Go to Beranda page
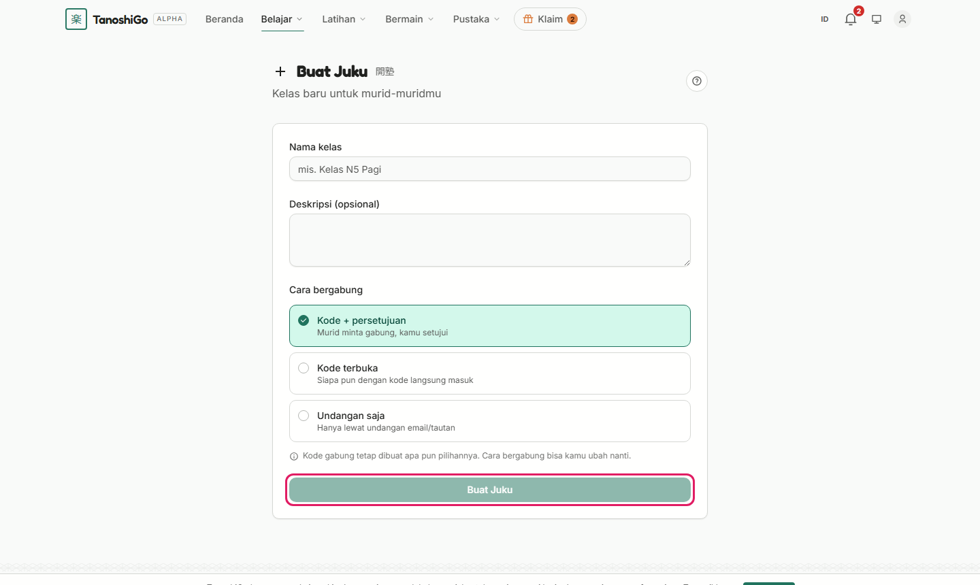980x585 pixels. 224,19
